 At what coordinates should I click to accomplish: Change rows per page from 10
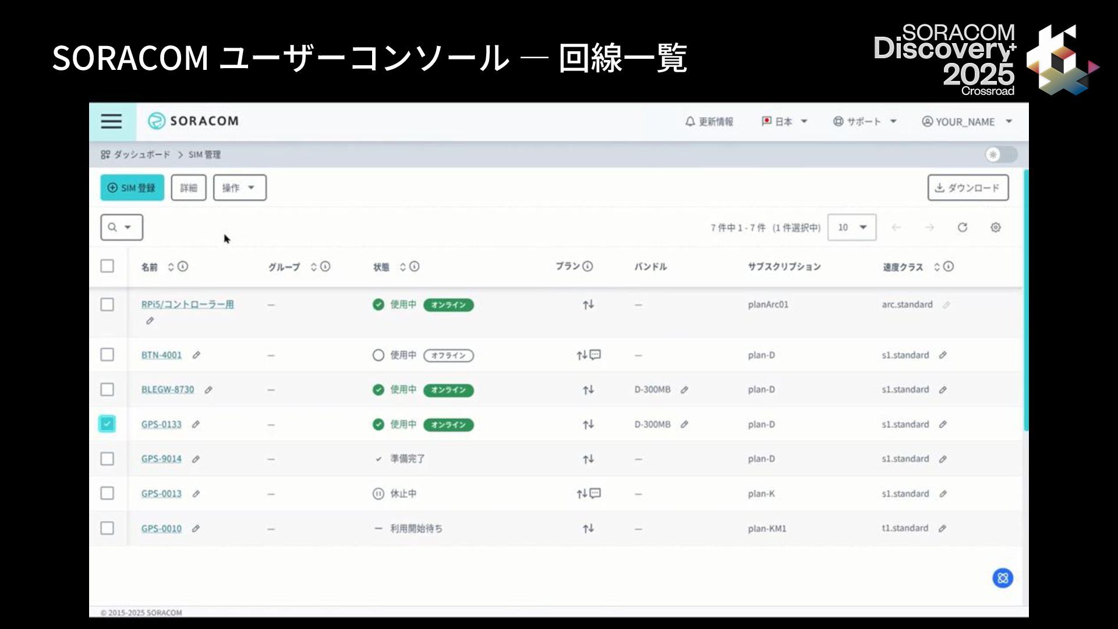(852, 227)
